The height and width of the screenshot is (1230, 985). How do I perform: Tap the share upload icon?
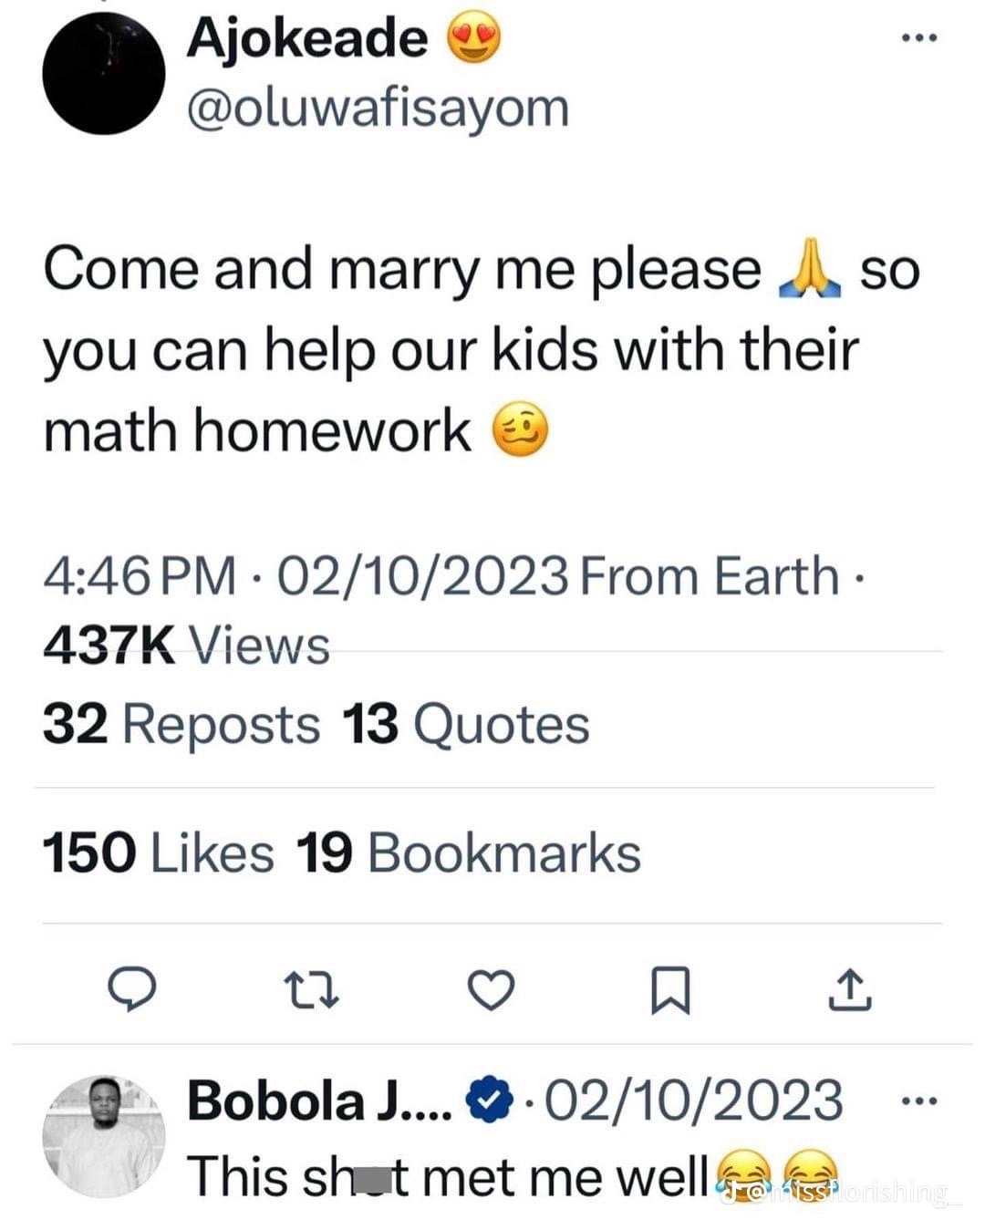pos(849,990)
